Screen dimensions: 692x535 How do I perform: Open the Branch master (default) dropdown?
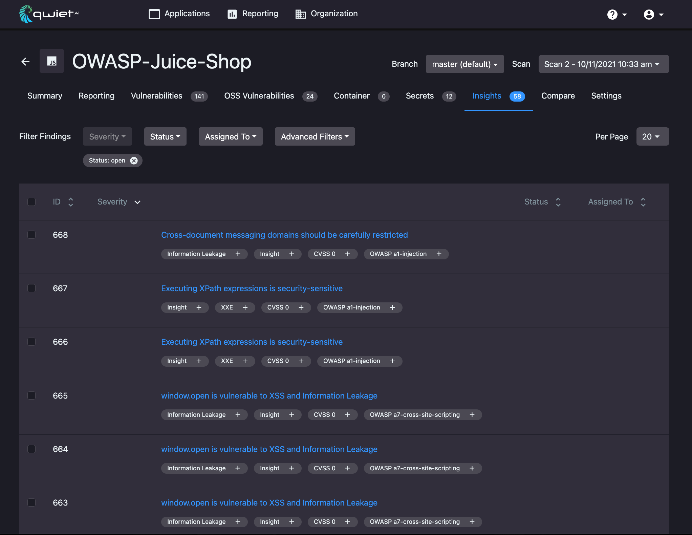pyautogui.click(x=465, y=64)
